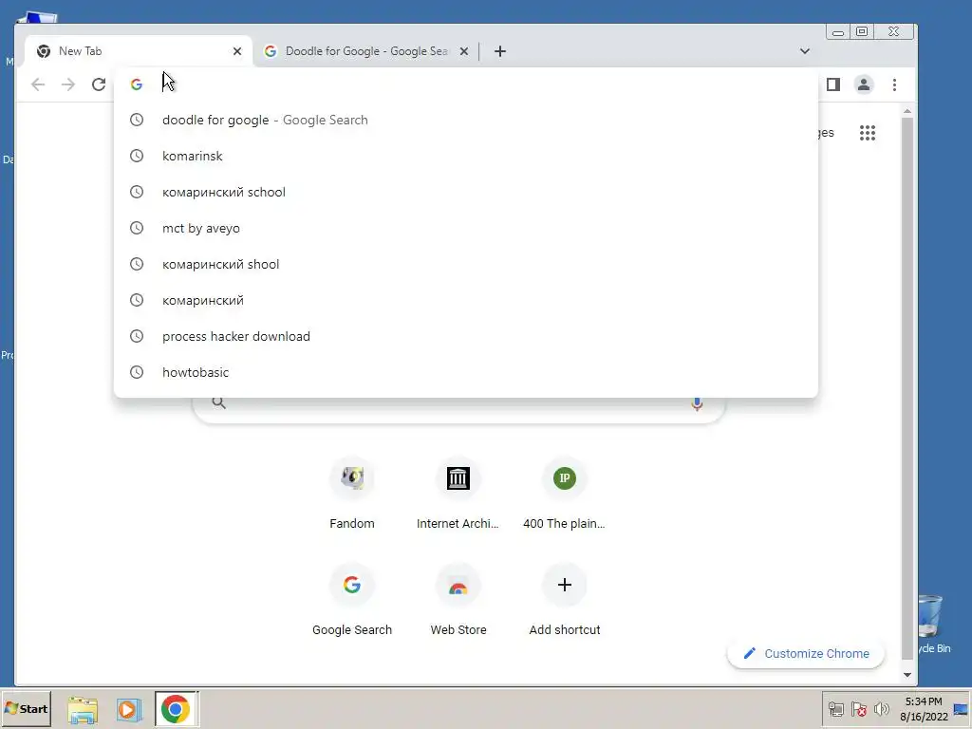Choose the 'process hacker download' suggestion
Viewport: 972px width, 729px height.
[x=465, y=336]
